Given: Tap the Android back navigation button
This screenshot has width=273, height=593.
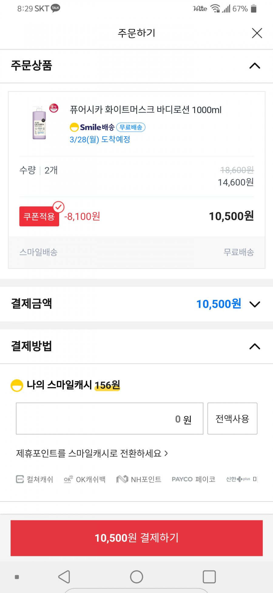Looking at the screenshot, I should [x=64, y=577].
